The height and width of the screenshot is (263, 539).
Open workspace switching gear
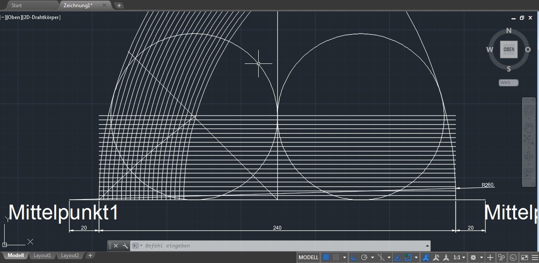coord(473,257)
